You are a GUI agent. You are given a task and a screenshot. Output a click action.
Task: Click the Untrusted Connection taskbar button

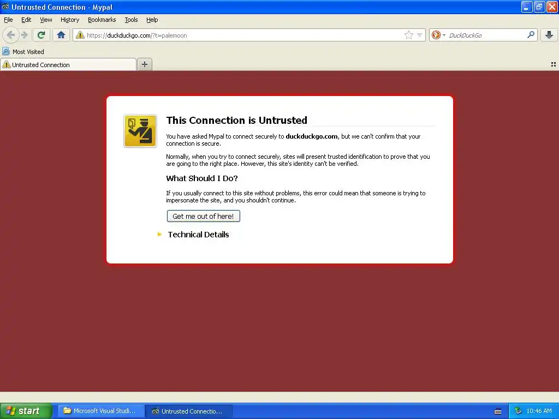189,411
